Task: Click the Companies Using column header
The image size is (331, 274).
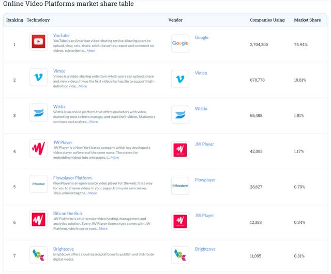Action: coord(267,20)
